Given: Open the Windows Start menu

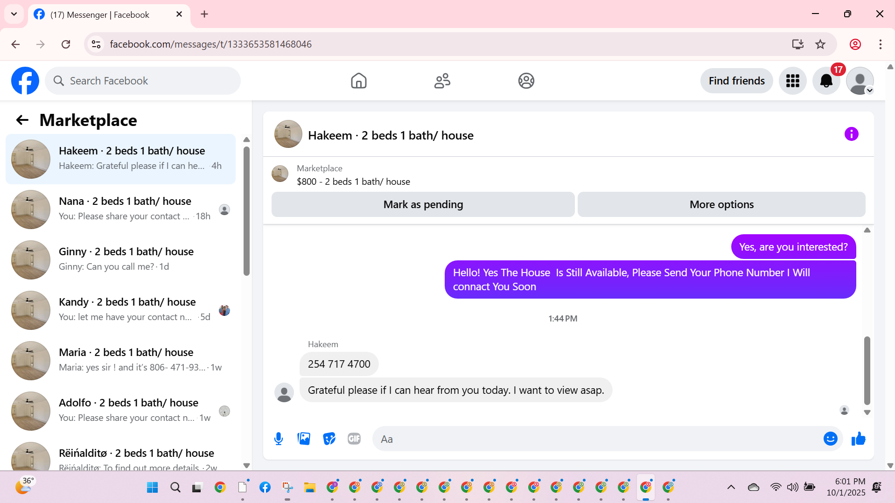Looking at the screenshot, I should pos(153,488).
